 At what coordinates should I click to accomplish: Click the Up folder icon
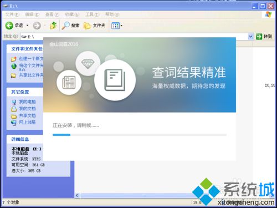53,26
